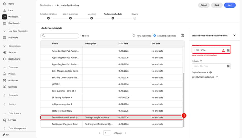Click the 05/04/2026 start date cell

click(x=124, y=98)
